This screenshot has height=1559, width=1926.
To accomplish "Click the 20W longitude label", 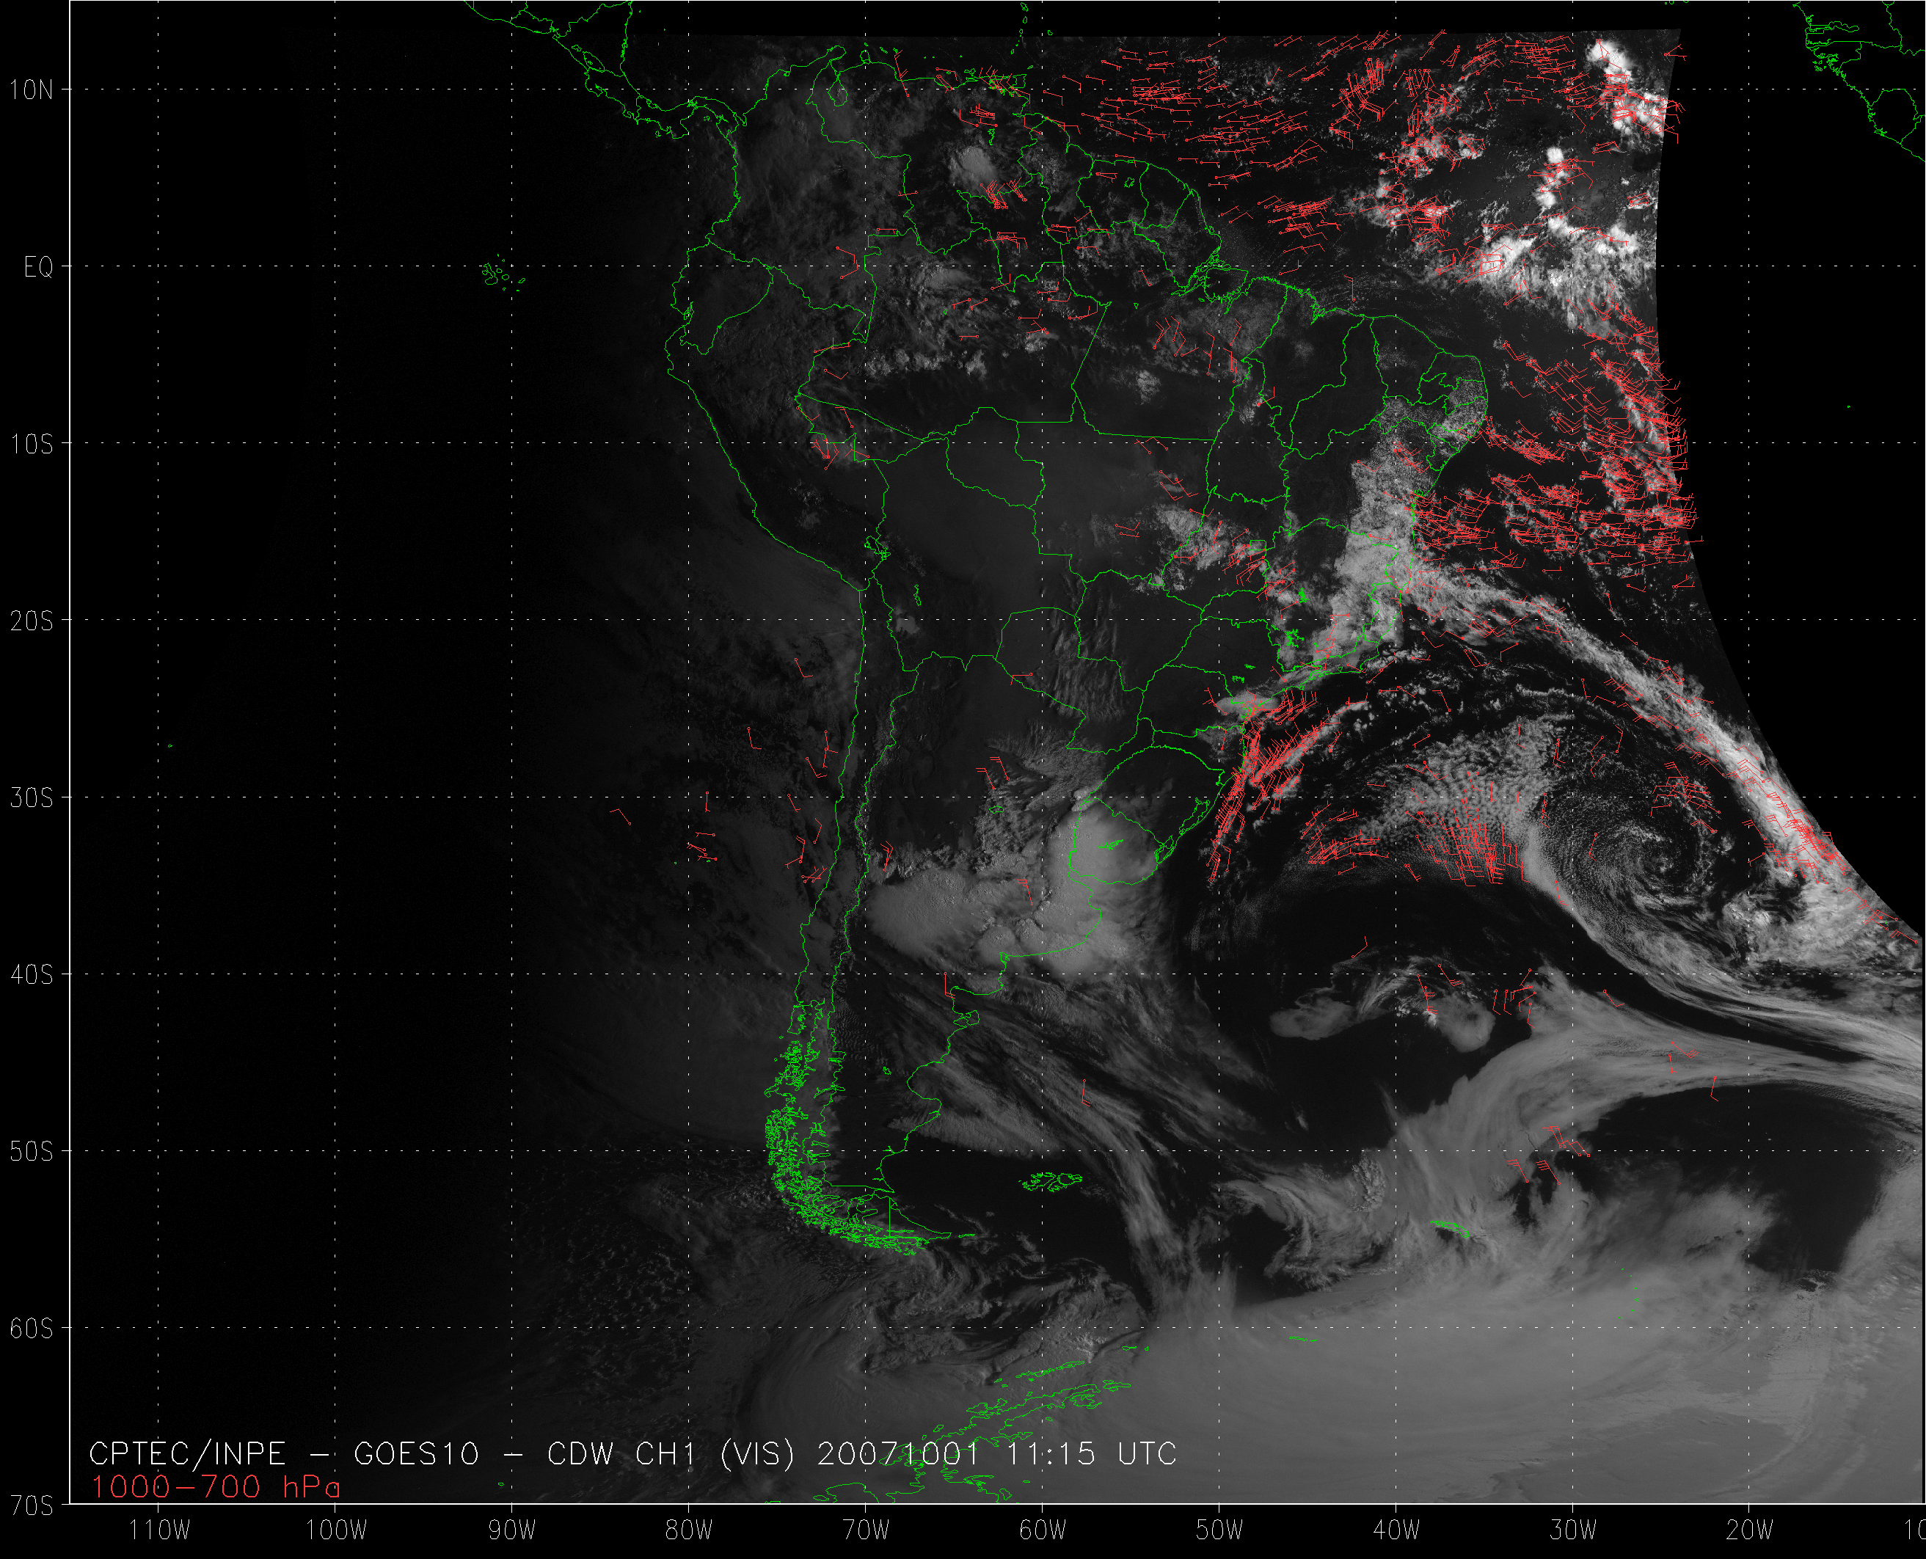I will [1750, 1530].
